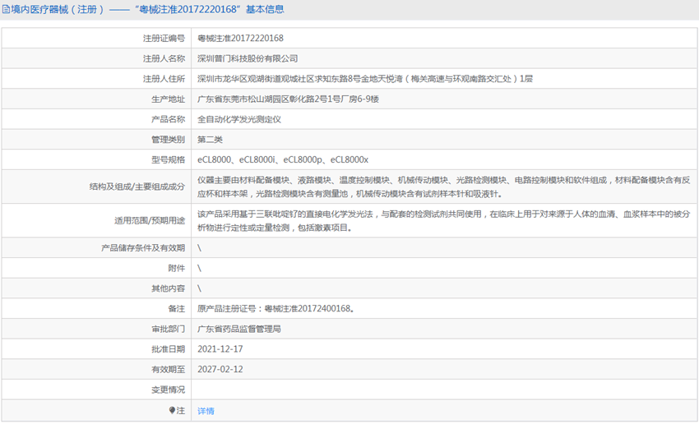Open the 详情 details link
The width and height of the screenshot is (699, 424).
pyautogui.click(x=206, y=411)
